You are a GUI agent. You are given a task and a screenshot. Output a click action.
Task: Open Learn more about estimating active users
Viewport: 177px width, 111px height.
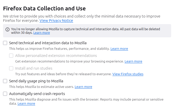(x=83, y=87)
